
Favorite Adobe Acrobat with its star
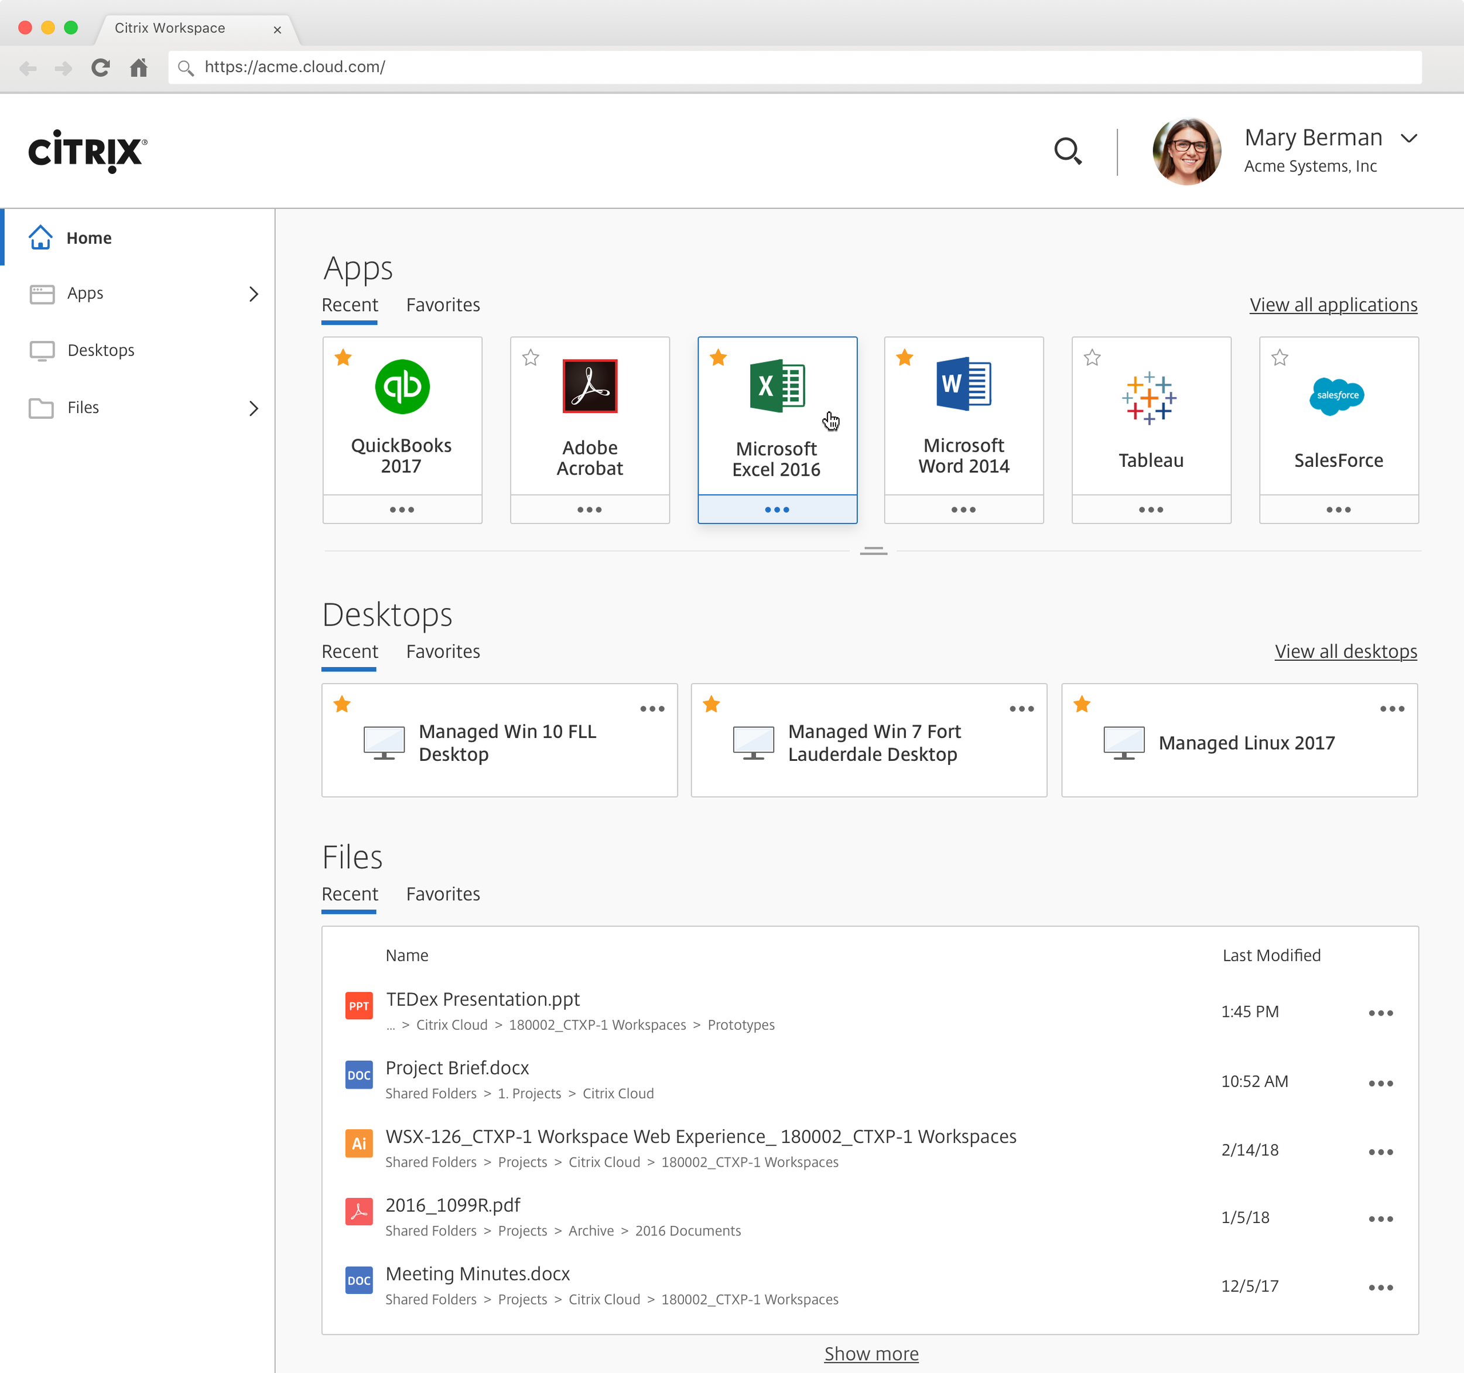tap(530, 358)
